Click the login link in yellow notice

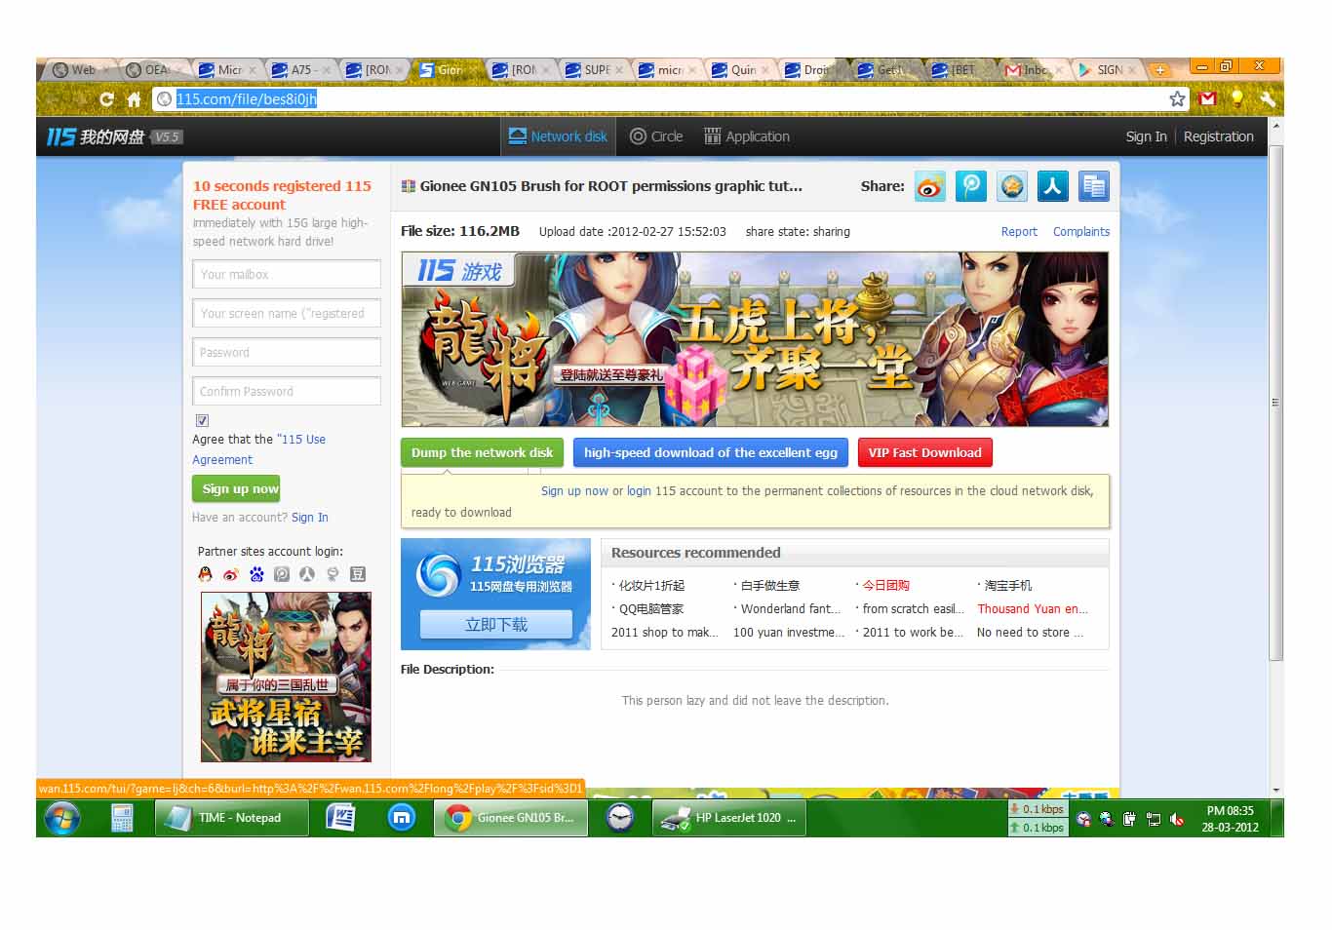tap(639, 491)
